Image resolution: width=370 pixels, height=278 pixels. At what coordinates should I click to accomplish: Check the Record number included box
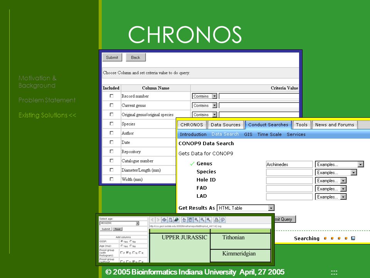point(112,96)
